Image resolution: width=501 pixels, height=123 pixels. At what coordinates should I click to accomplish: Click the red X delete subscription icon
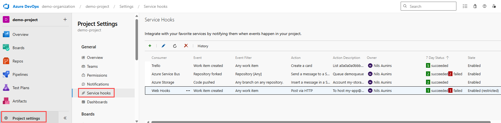186,46
